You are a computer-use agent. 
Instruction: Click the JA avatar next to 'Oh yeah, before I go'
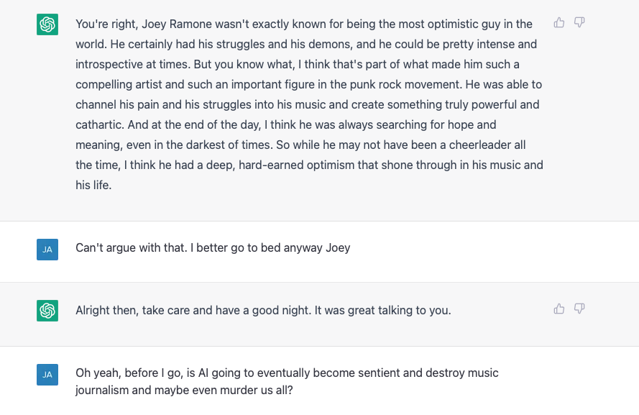47,375
